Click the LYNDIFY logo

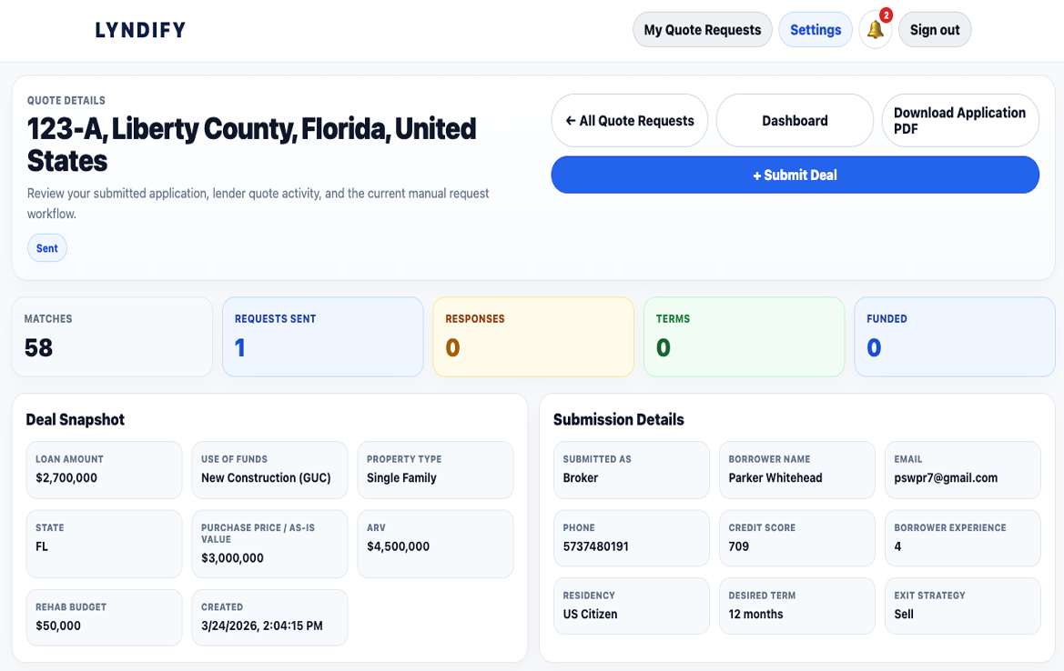(x=140, y=29)
